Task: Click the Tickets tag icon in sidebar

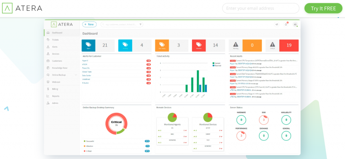Action: (x=48, y=40)
